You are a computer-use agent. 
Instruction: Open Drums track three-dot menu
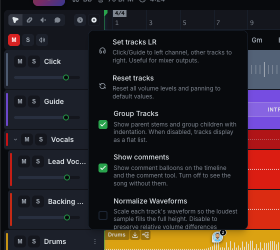[95, 241]
